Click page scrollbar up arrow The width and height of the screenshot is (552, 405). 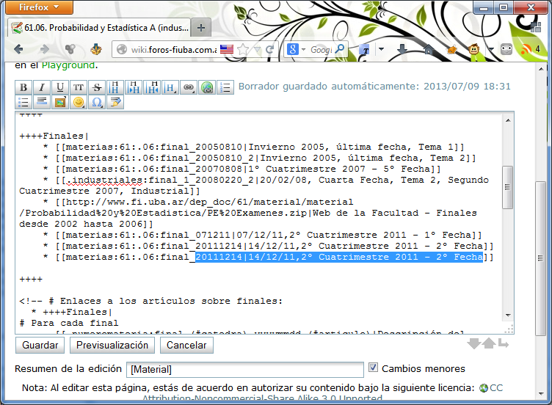pos(541,69)
